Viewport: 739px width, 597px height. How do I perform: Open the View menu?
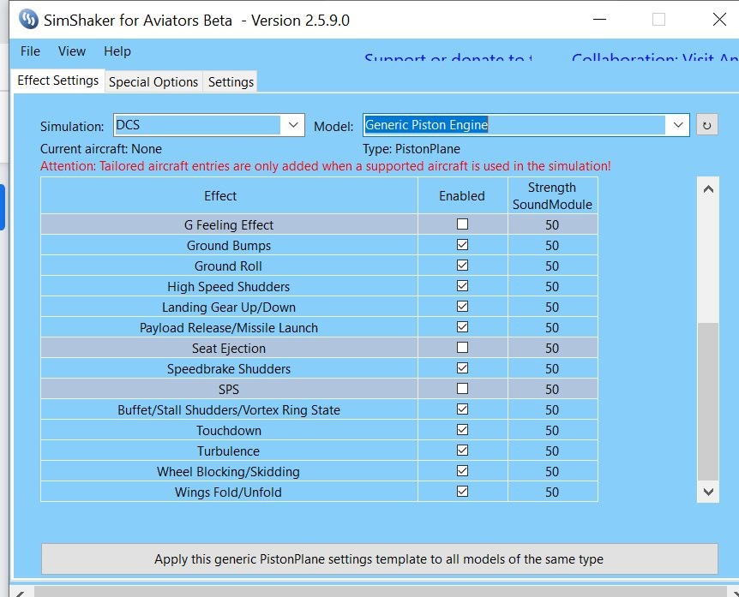point(72,51)
